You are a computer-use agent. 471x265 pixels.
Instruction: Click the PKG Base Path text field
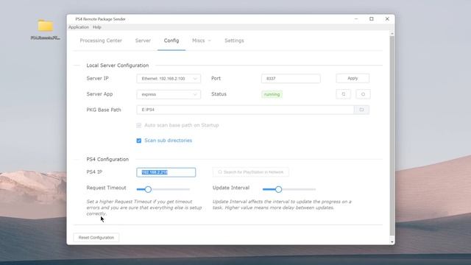pyautogui.click(x=245, y=110)
